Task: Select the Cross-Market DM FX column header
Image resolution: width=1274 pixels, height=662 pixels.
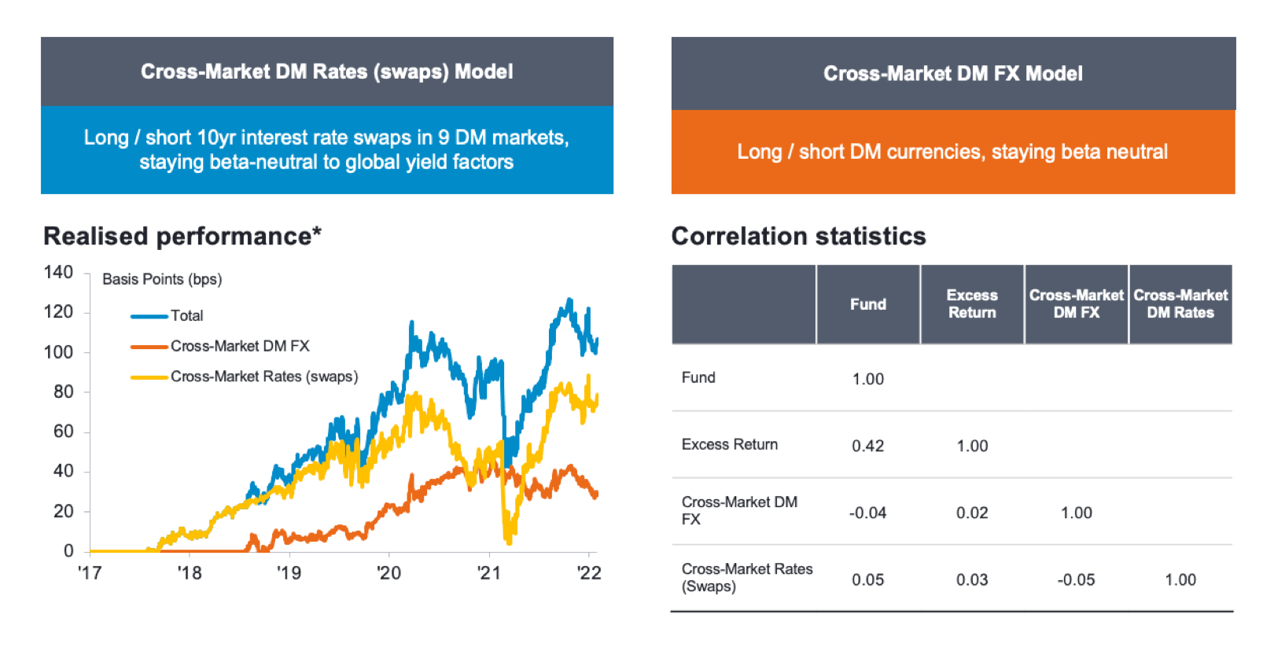Action: tap(1077, 304)
